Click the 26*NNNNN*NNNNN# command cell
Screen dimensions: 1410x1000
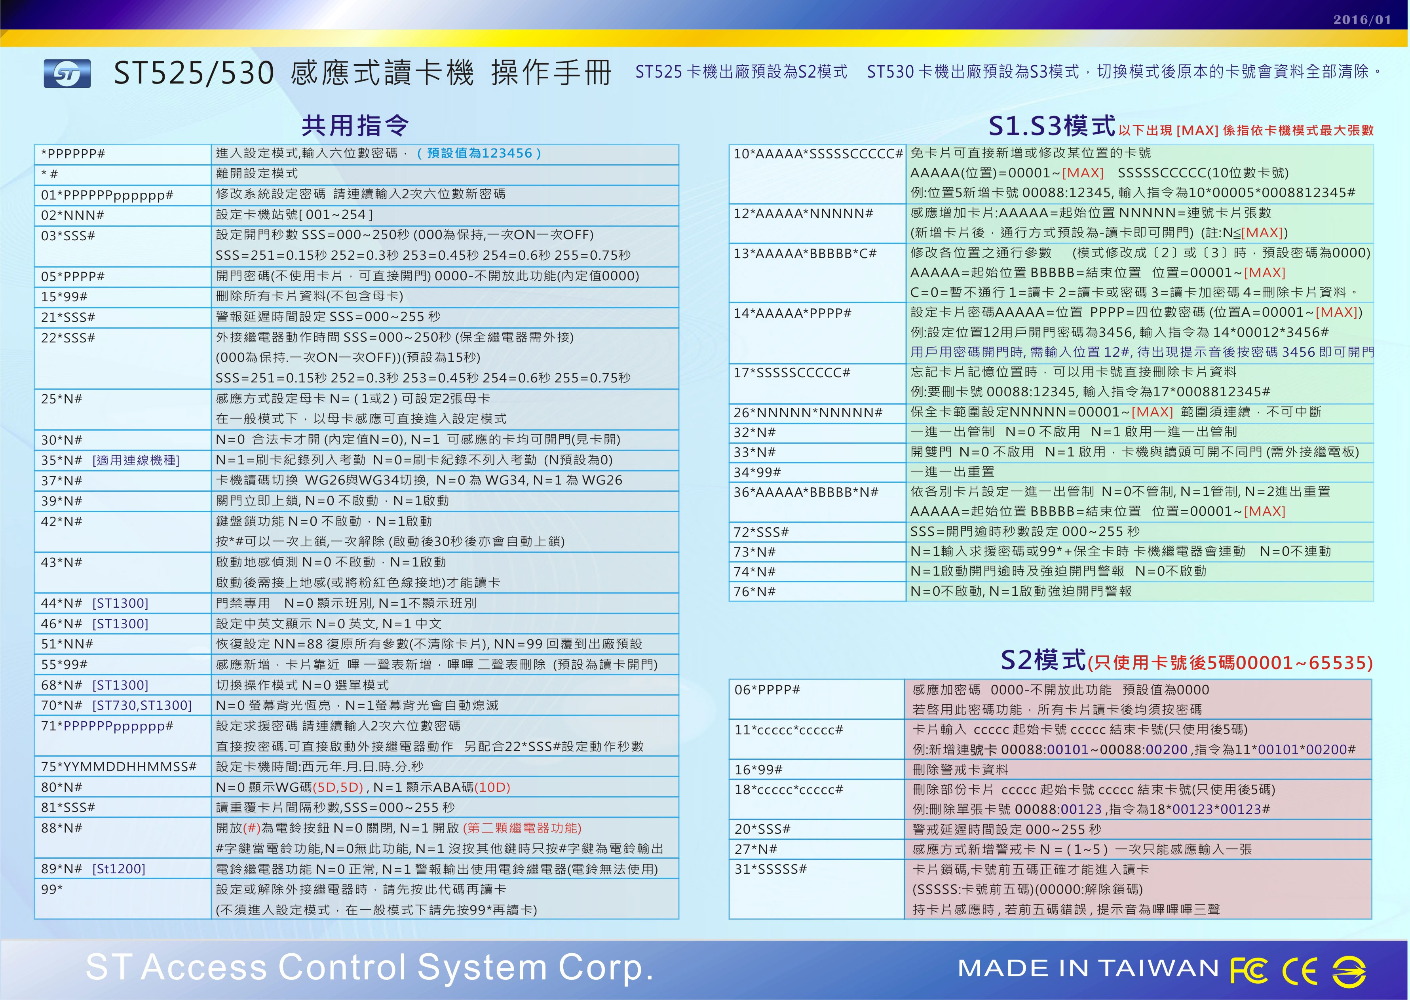point(818,413)
